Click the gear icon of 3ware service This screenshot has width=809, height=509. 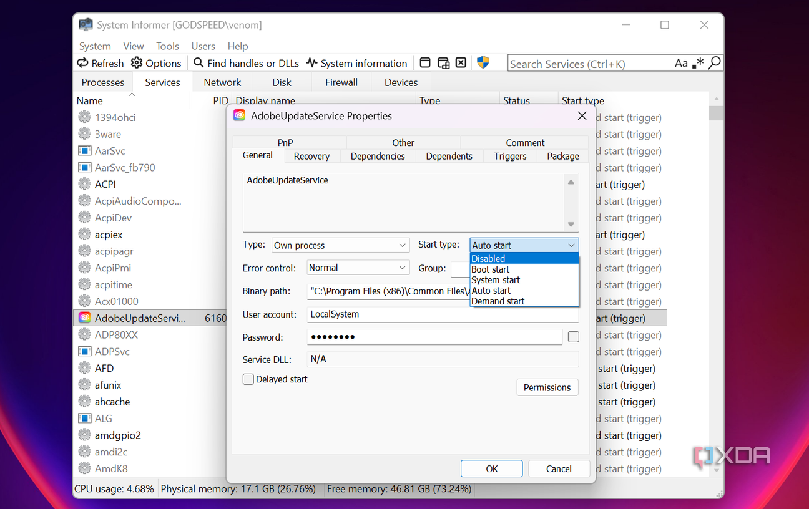point(84,134)
